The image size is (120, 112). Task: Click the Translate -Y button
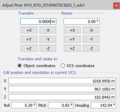[x=48, y=39]
